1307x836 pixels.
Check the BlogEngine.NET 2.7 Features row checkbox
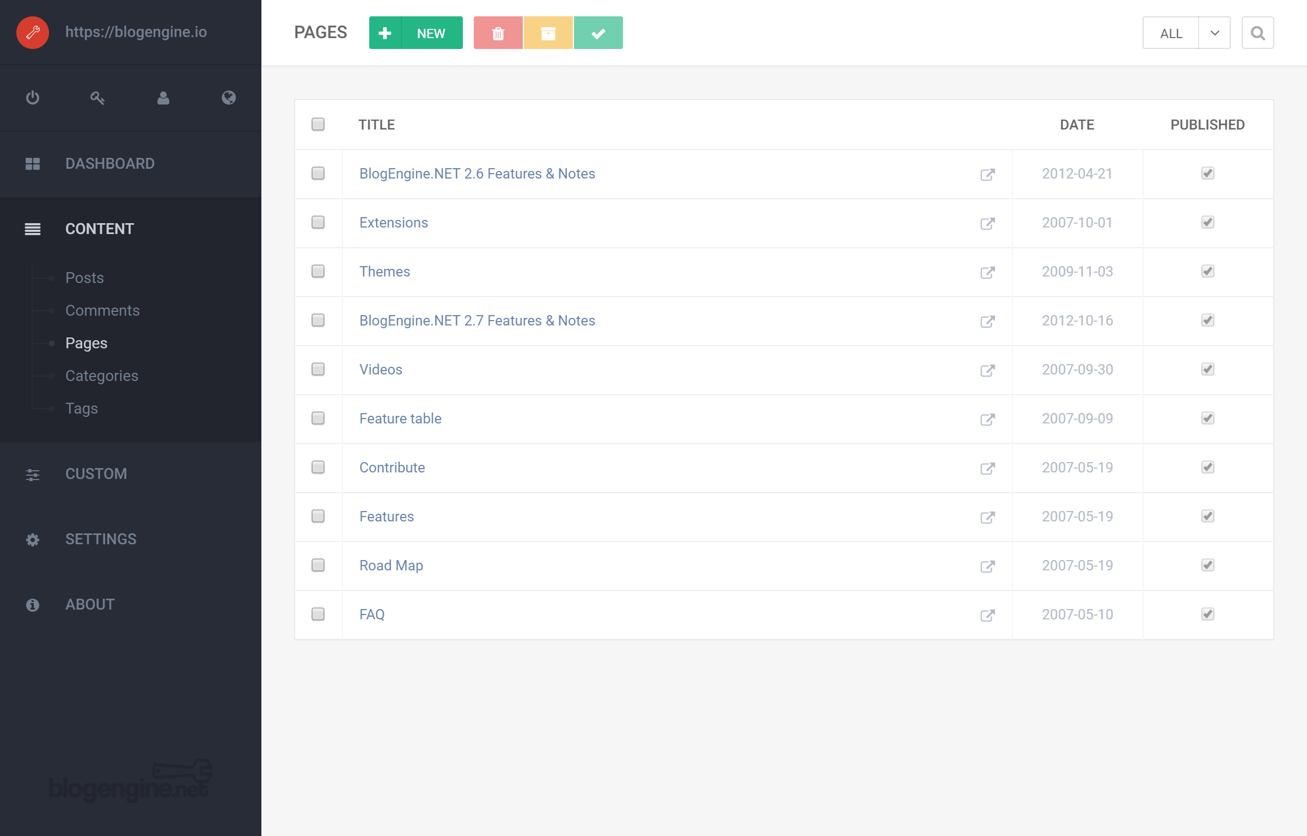pyautogui.click(x=318, y=321)
